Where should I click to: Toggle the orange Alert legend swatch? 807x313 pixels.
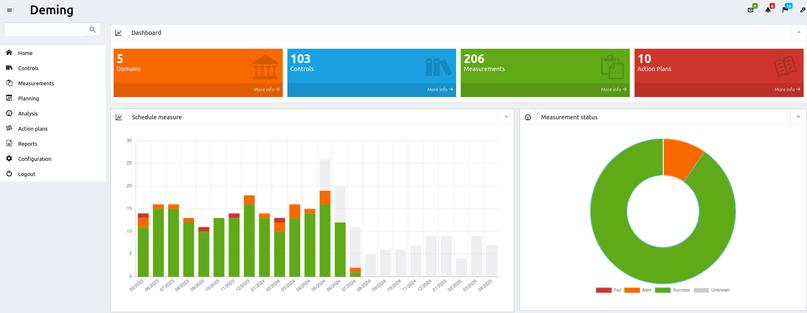[632, 290]
